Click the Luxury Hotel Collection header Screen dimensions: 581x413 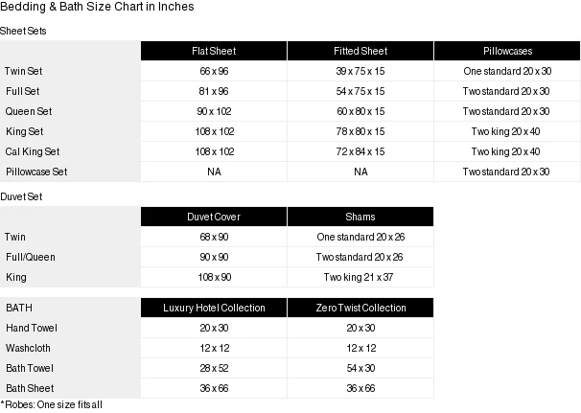(214, 308)
